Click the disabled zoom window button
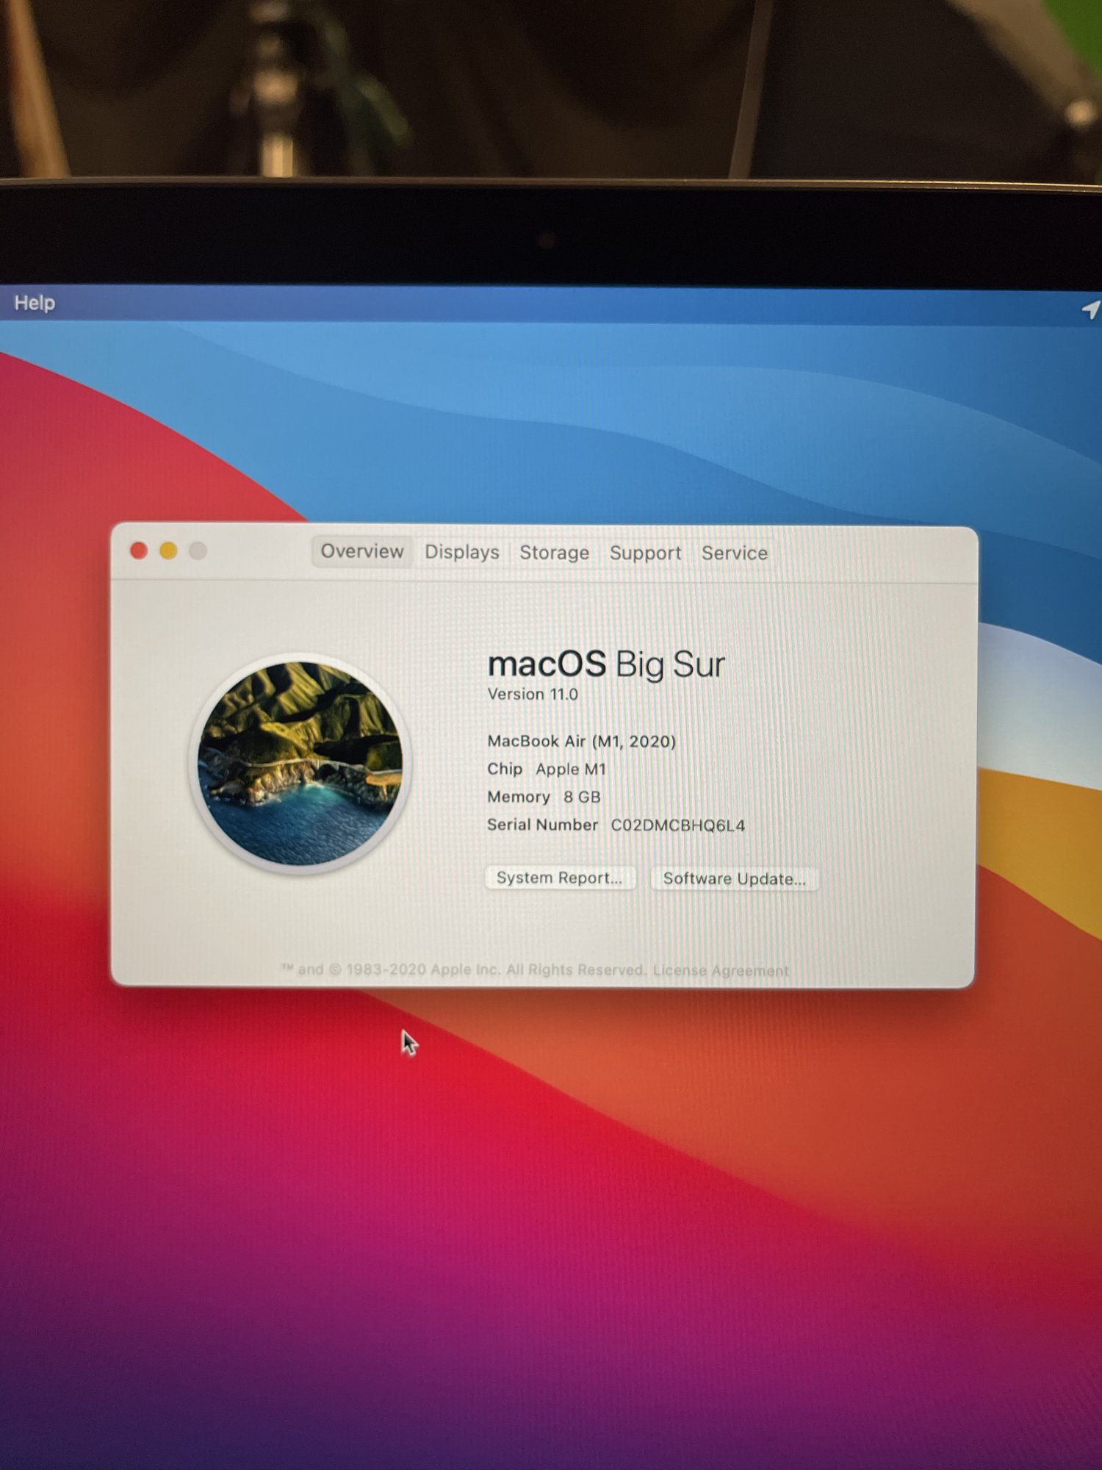Screen dimensions: 1102x1470 198,551
